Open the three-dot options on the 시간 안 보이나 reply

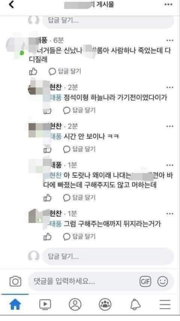[x=170, y=126]
